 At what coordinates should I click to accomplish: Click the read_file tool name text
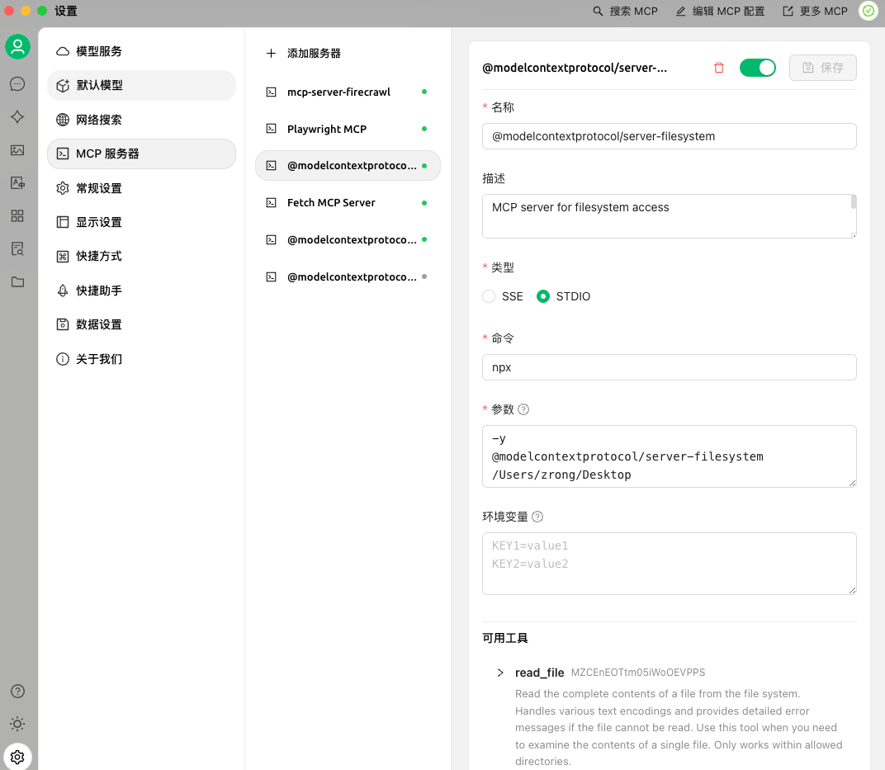(x=540, y=673)
